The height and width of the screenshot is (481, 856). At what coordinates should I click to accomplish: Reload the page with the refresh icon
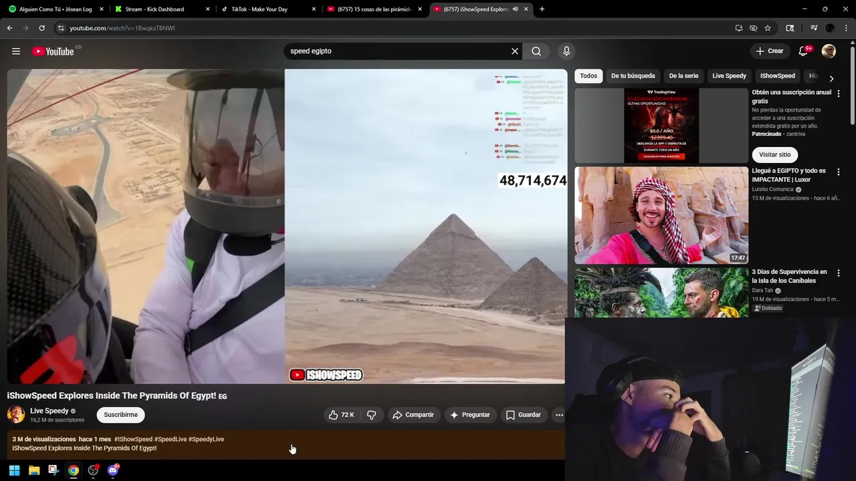click(41, 28)
